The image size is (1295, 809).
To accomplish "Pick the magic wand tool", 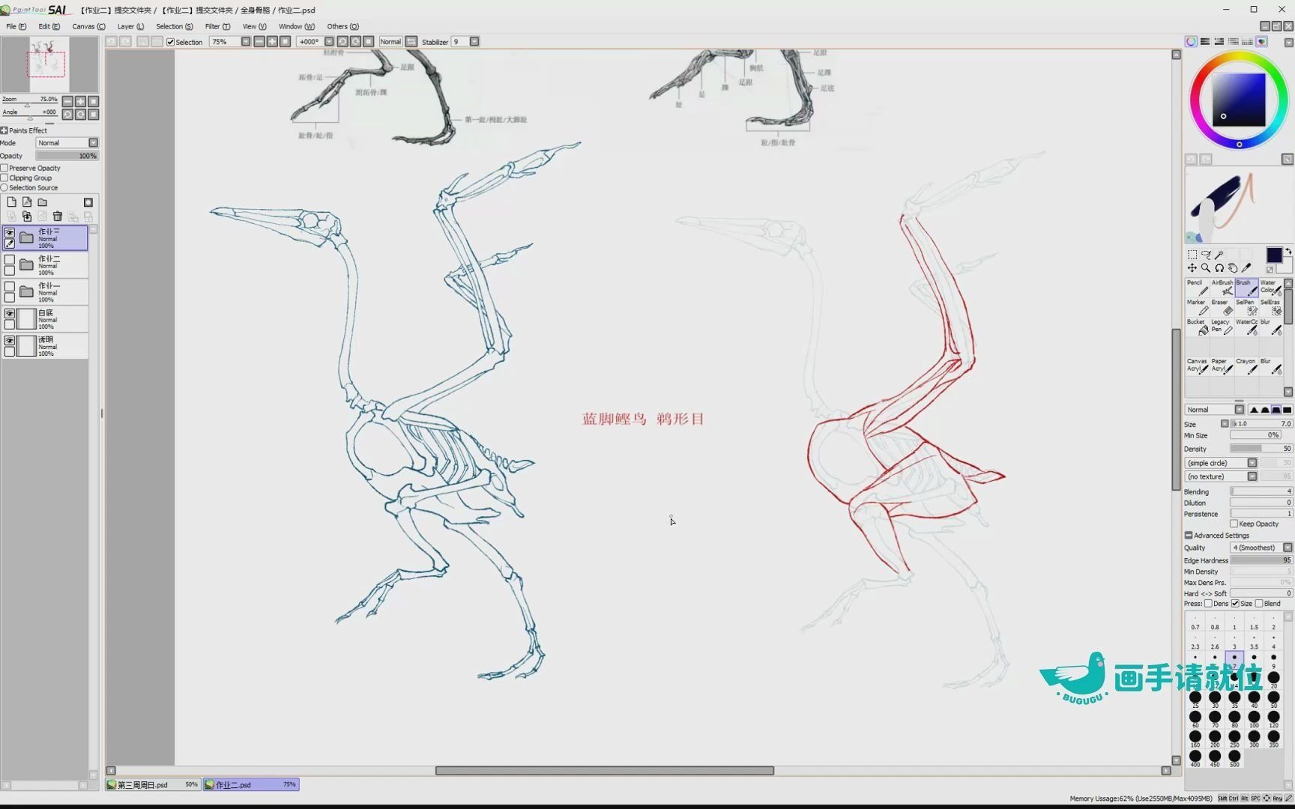I will pos(1219,255).
